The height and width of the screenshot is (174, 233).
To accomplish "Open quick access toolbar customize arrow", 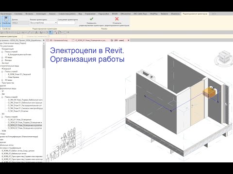I will point(68,32).
